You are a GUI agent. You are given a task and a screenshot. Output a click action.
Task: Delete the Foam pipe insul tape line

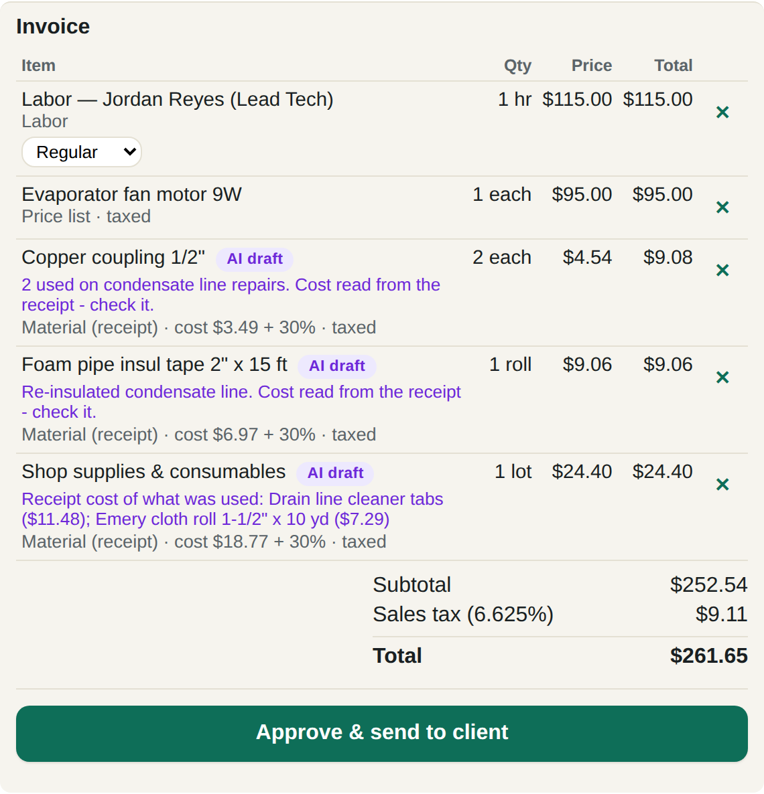[x=722, y=378]
